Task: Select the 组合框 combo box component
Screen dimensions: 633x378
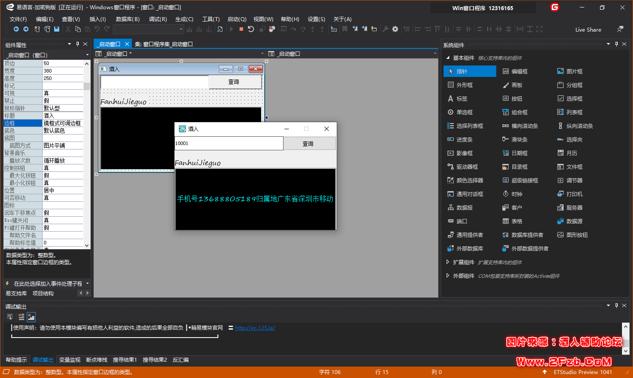Action: [x=515, y=112]
